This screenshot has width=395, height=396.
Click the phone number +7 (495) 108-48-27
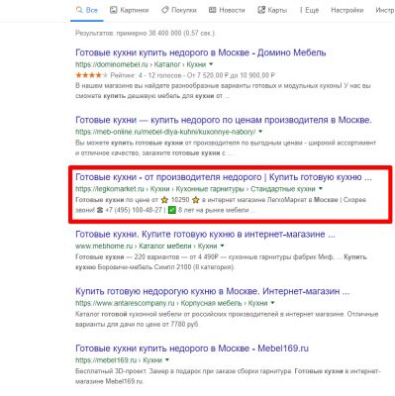(134, 210)
